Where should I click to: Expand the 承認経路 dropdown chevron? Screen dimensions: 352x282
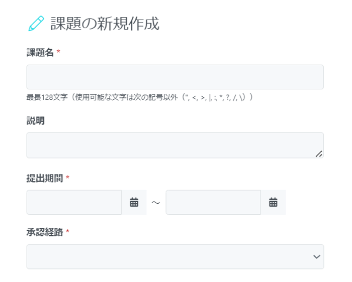tap(317, 257)
